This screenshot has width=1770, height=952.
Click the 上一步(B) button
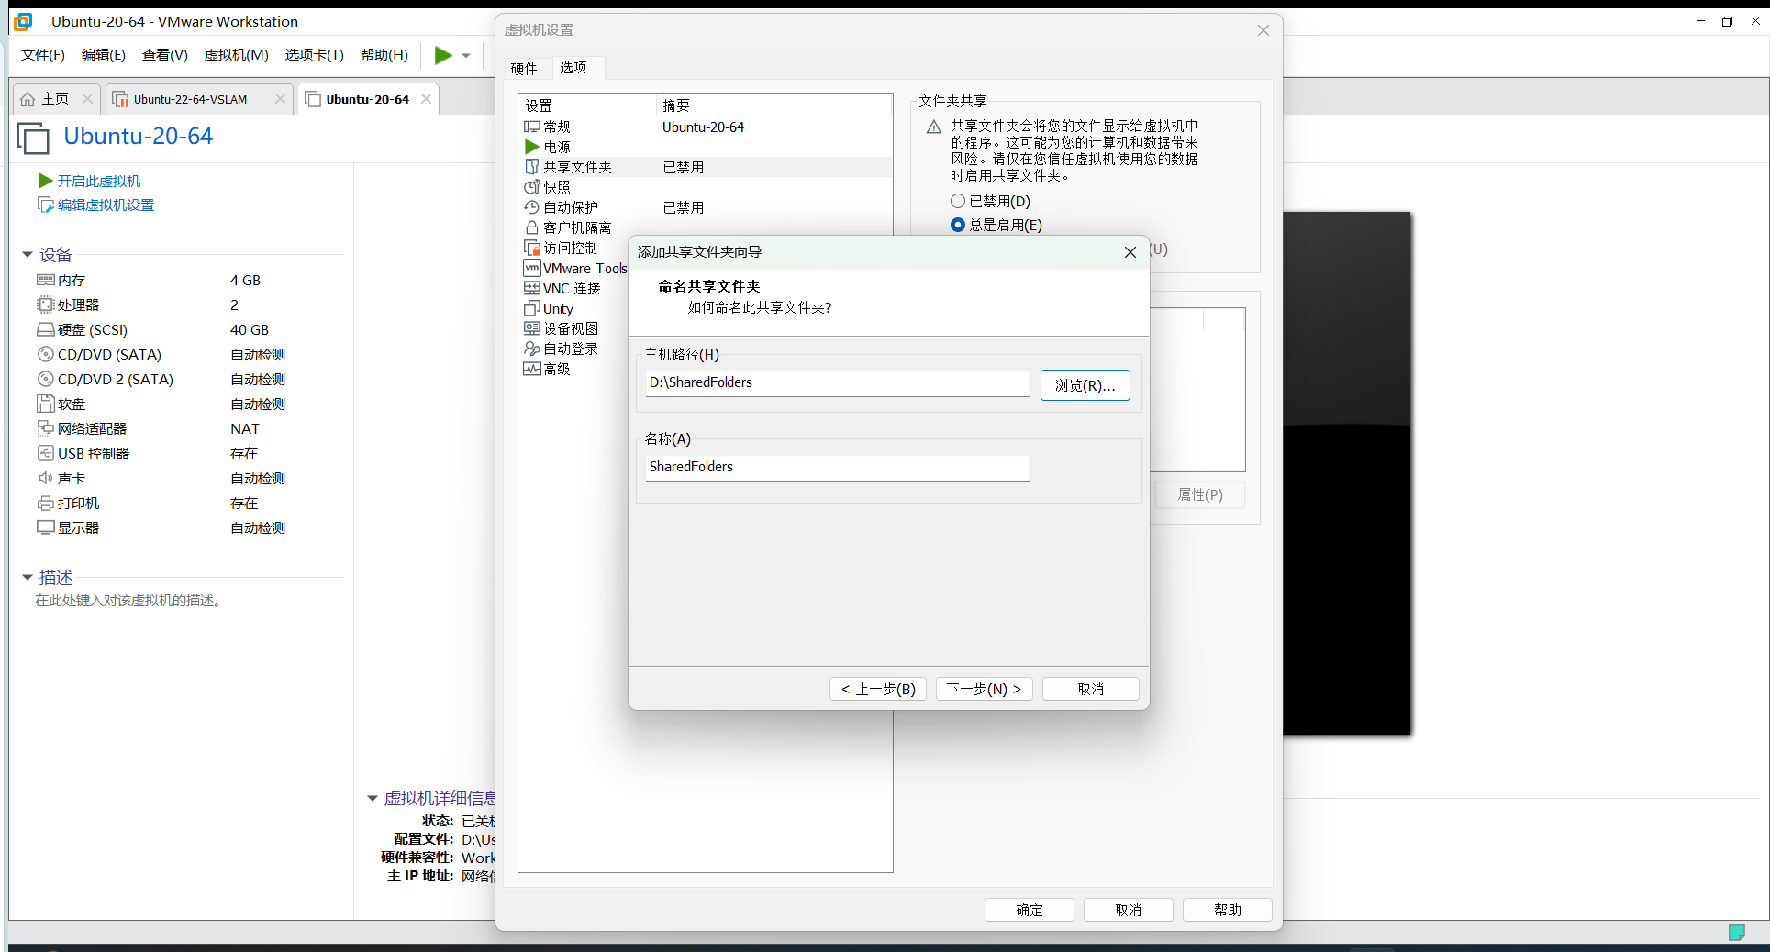(878, 689)
